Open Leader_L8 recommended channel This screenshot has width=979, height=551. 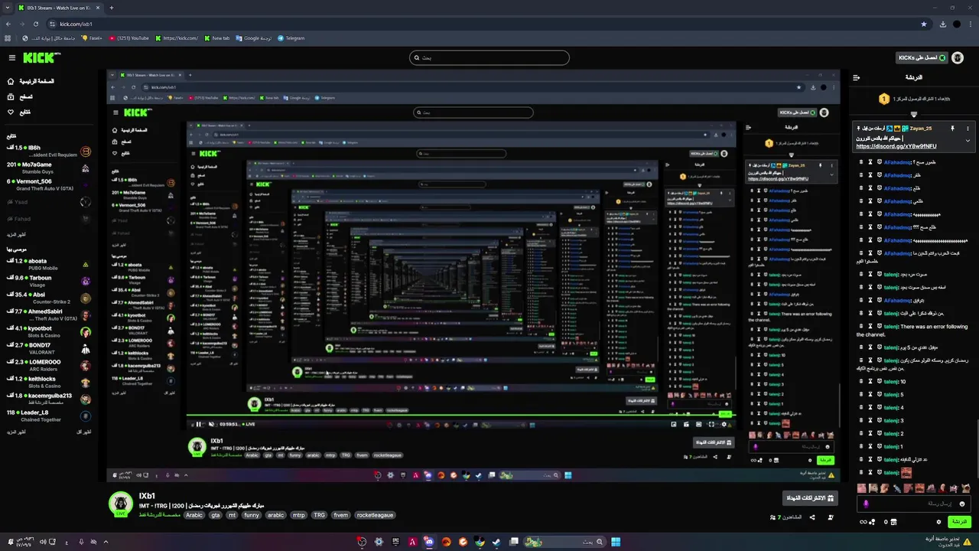[x=49, y=416]
